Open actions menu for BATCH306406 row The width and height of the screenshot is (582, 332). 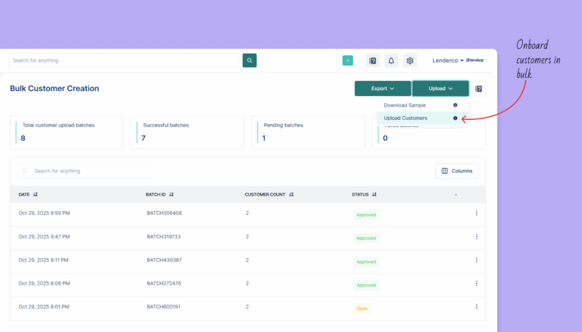tap(476, 213)
